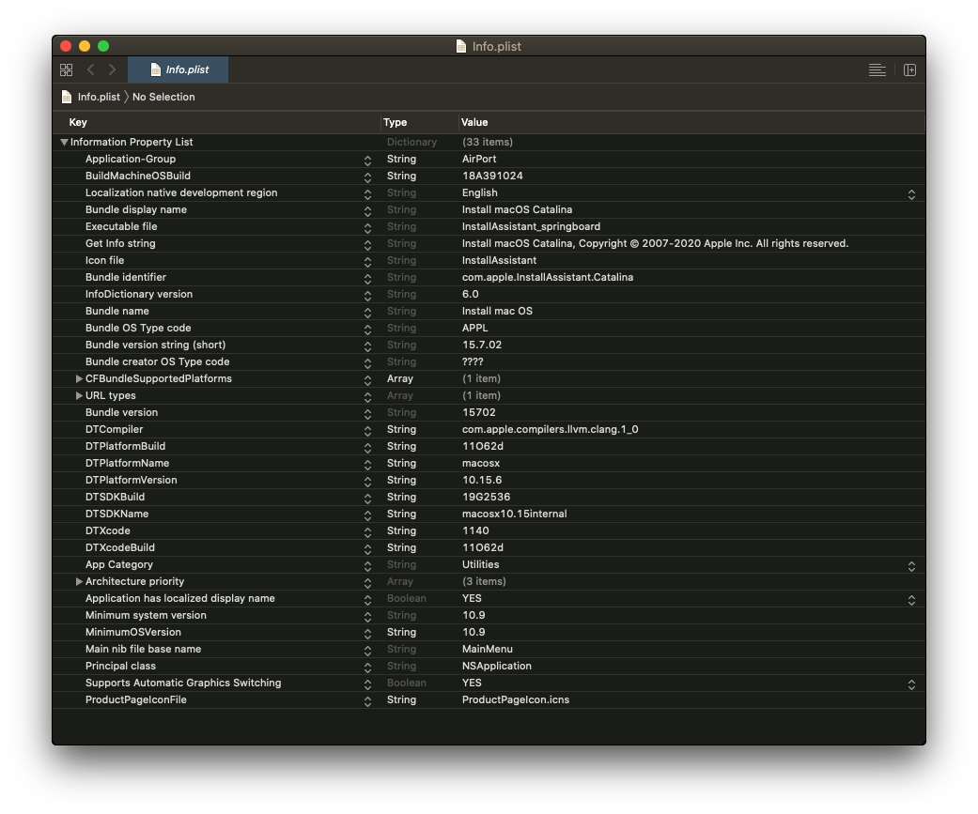Image resolution: width=978 pixels, height=814 pixels.
Task: Click key stepper for Minimum system version
Action: 367,617
